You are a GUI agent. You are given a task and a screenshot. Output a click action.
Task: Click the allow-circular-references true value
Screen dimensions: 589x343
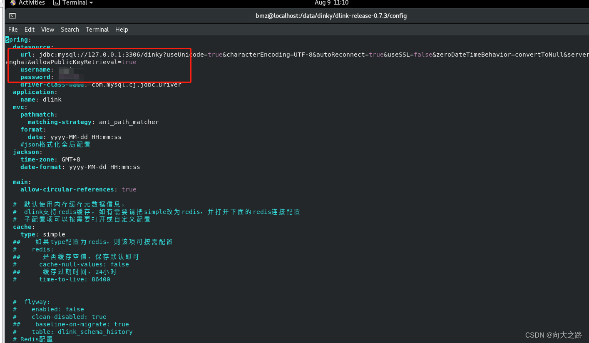pos(129,189)
